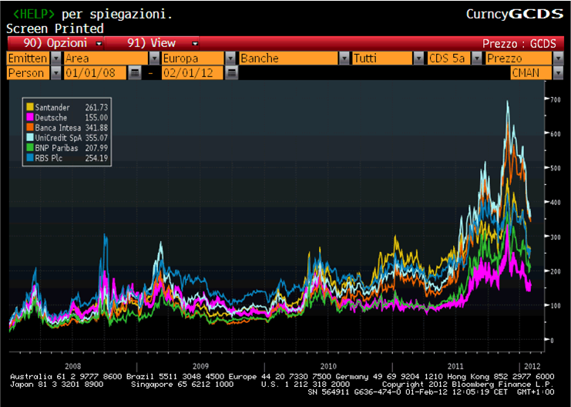Screen dimensions: 571x407
Task: Select the RBS Plc legend label
Action: point(49,159)
